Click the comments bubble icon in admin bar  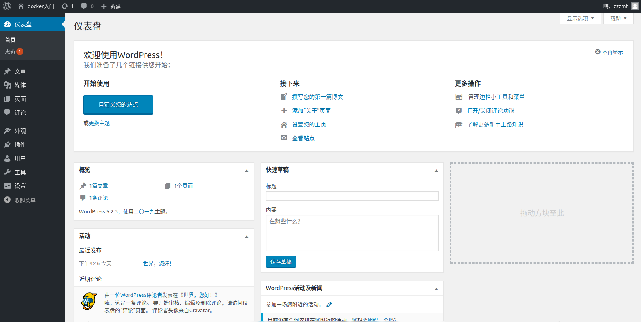(84, 6)
